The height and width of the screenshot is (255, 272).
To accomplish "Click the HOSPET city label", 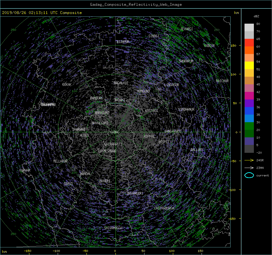I will 164,142.
